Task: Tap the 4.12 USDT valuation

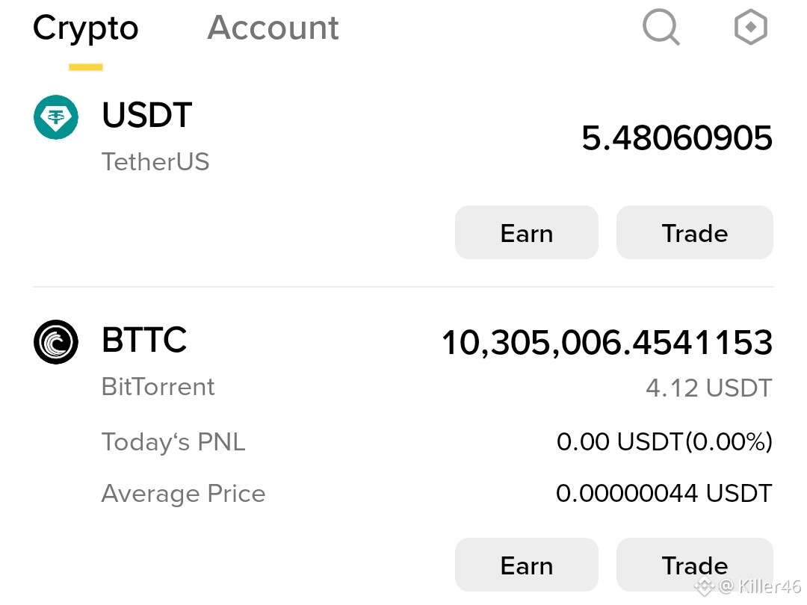Action: (x=709, y=388)
